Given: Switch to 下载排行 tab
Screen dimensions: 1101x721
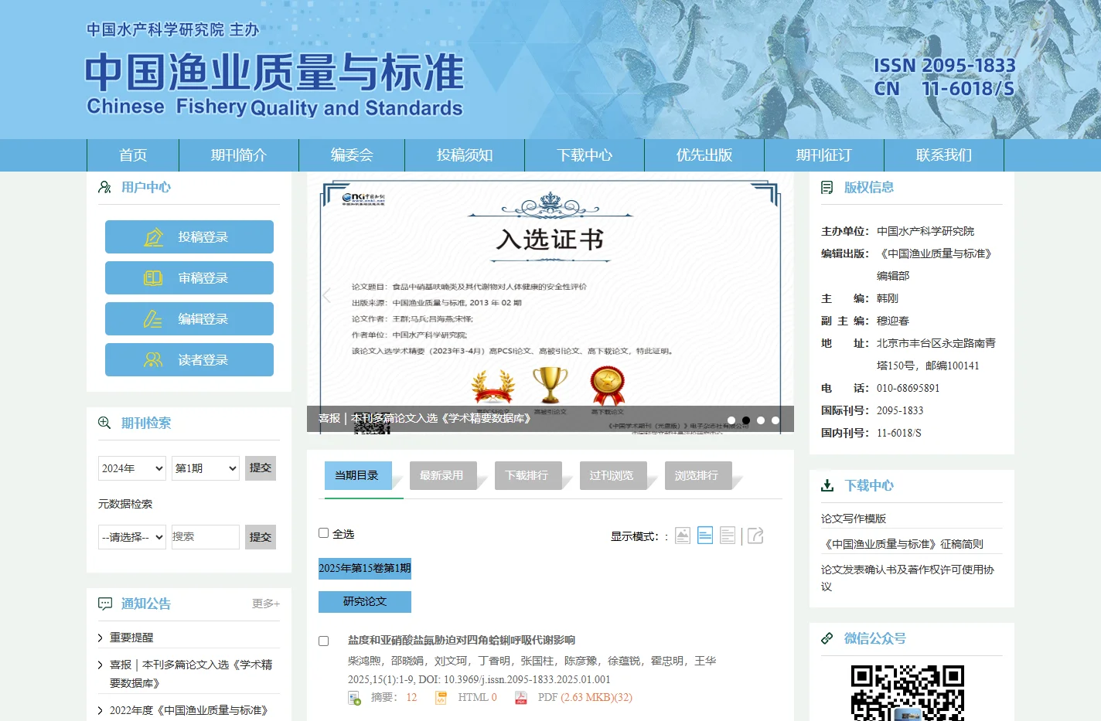Looking at the screenshot, I should (528, 476).
